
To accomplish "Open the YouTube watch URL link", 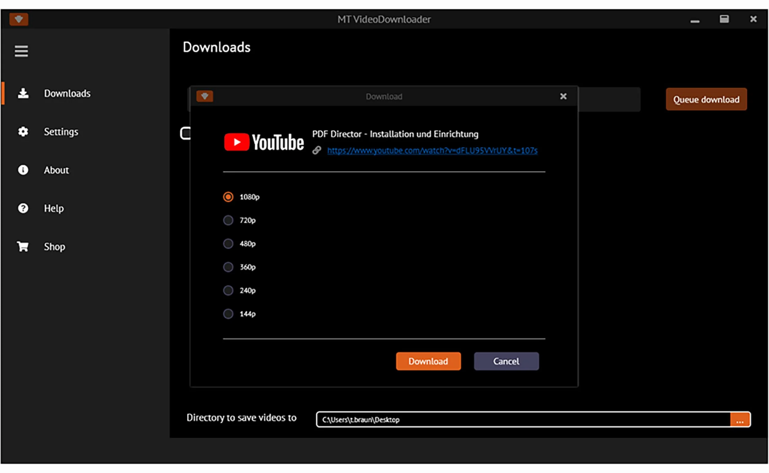I will tap(433, 150).
